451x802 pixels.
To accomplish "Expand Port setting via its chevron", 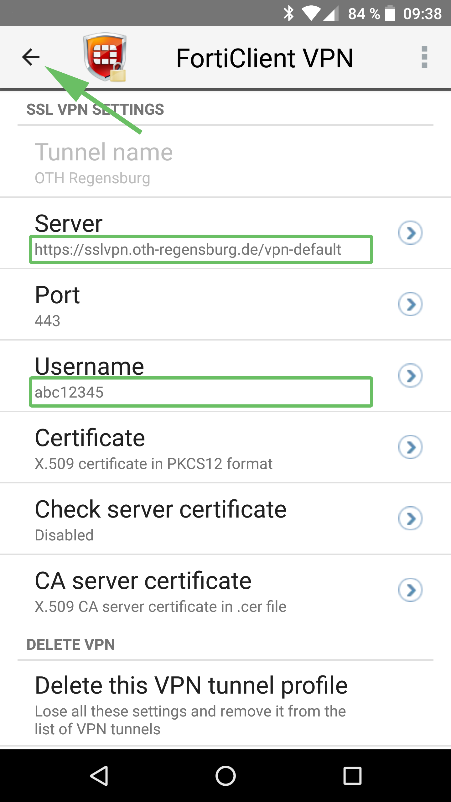I will (410, 304).
